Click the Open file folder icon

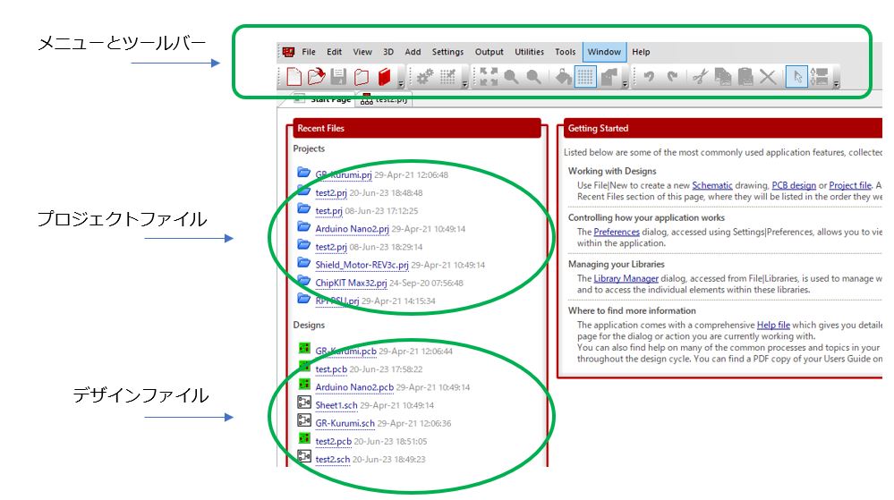tap(316, 78)
